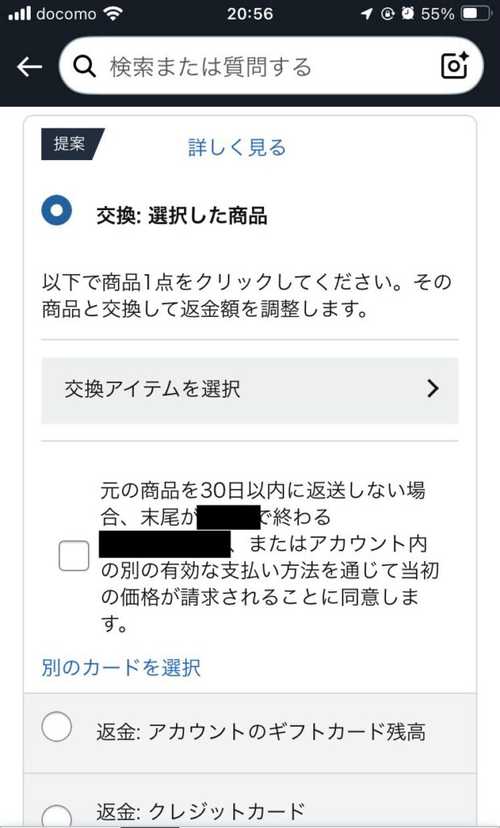Tap the battery icon in status bar
The width and height of the screenshot is (500, 828).
pos(475,14)
